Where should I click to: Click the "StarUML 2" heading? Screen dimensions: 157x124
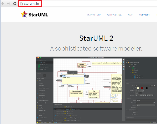pos(96,38)
